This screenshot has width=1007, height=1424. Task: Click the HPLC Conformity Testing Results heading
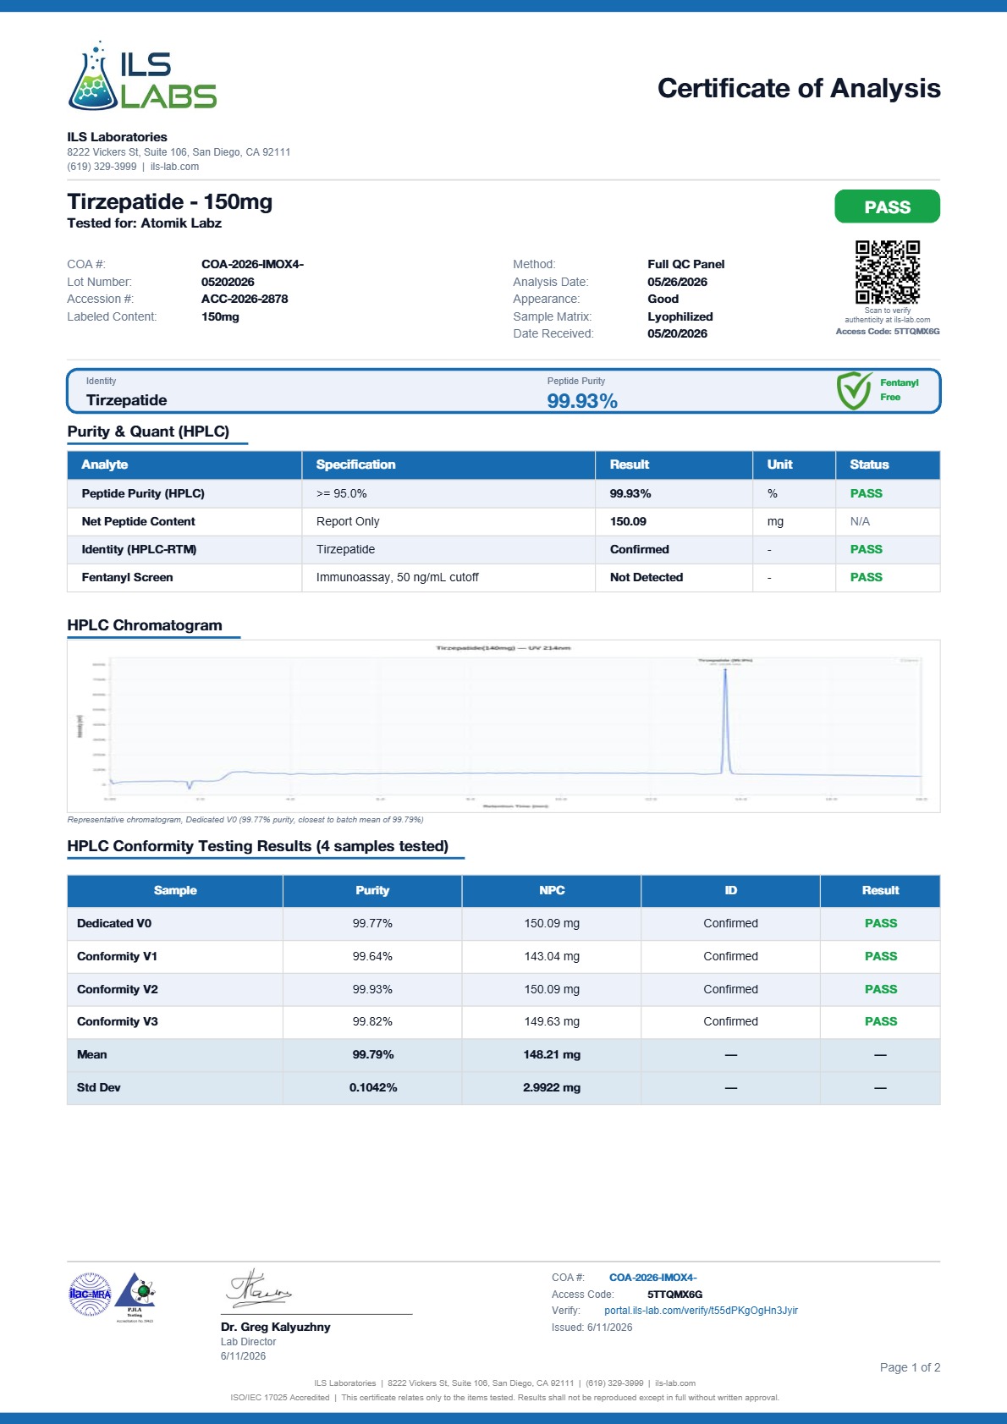[x=258, y=846]
